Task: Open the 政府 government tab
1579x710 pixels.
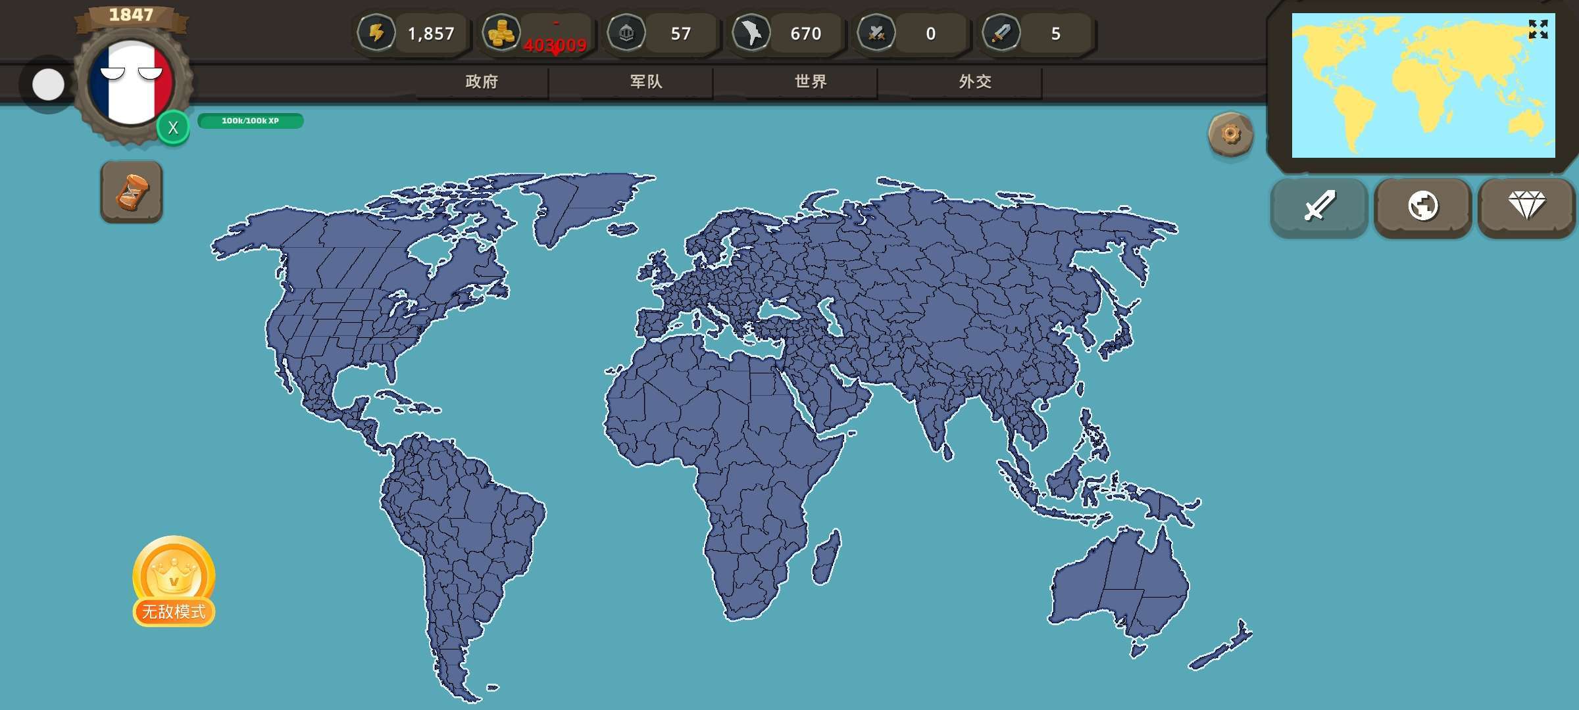Action: tap(482, 82)
